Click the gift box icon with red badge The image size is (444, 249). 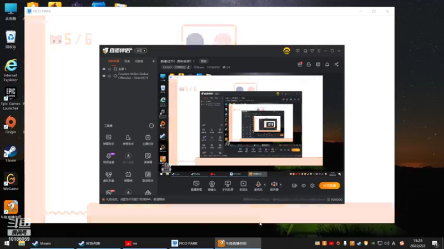pos(300,64)
